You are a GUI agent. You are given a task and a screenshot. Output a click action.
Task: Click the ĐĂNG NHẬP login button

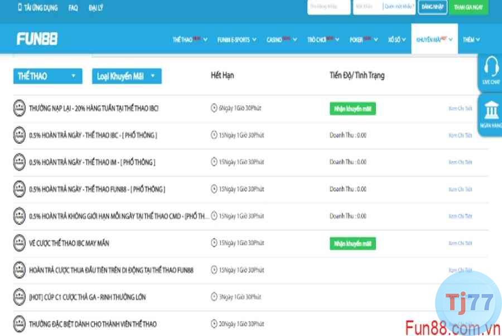coord(432,7)
